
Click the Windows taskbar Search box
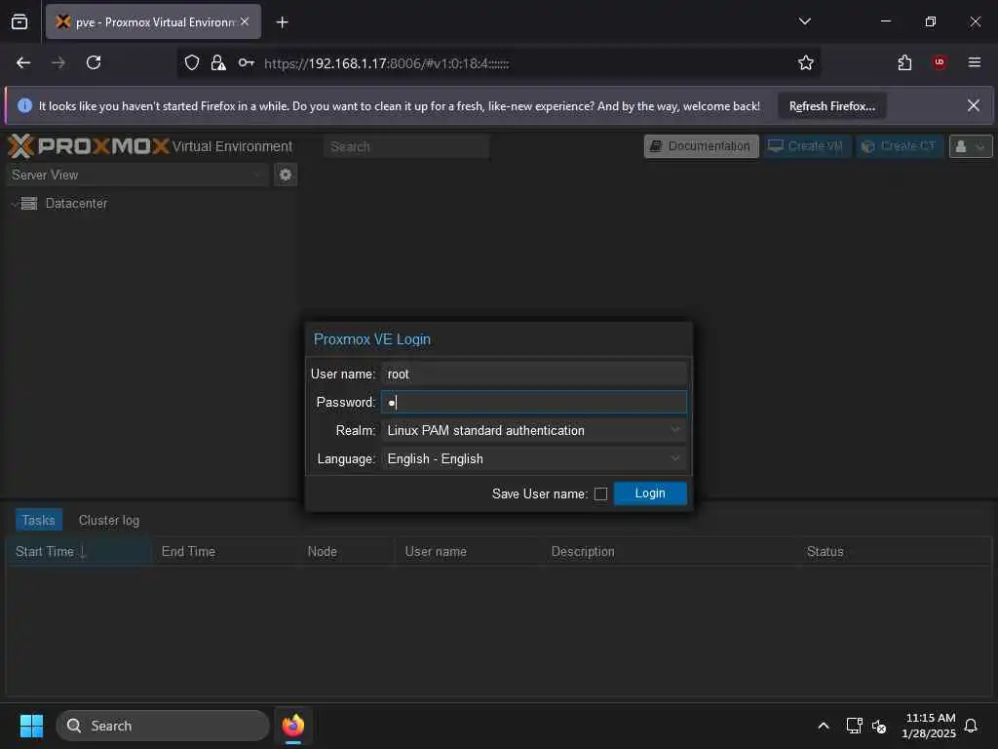click(x=163, y=726)
